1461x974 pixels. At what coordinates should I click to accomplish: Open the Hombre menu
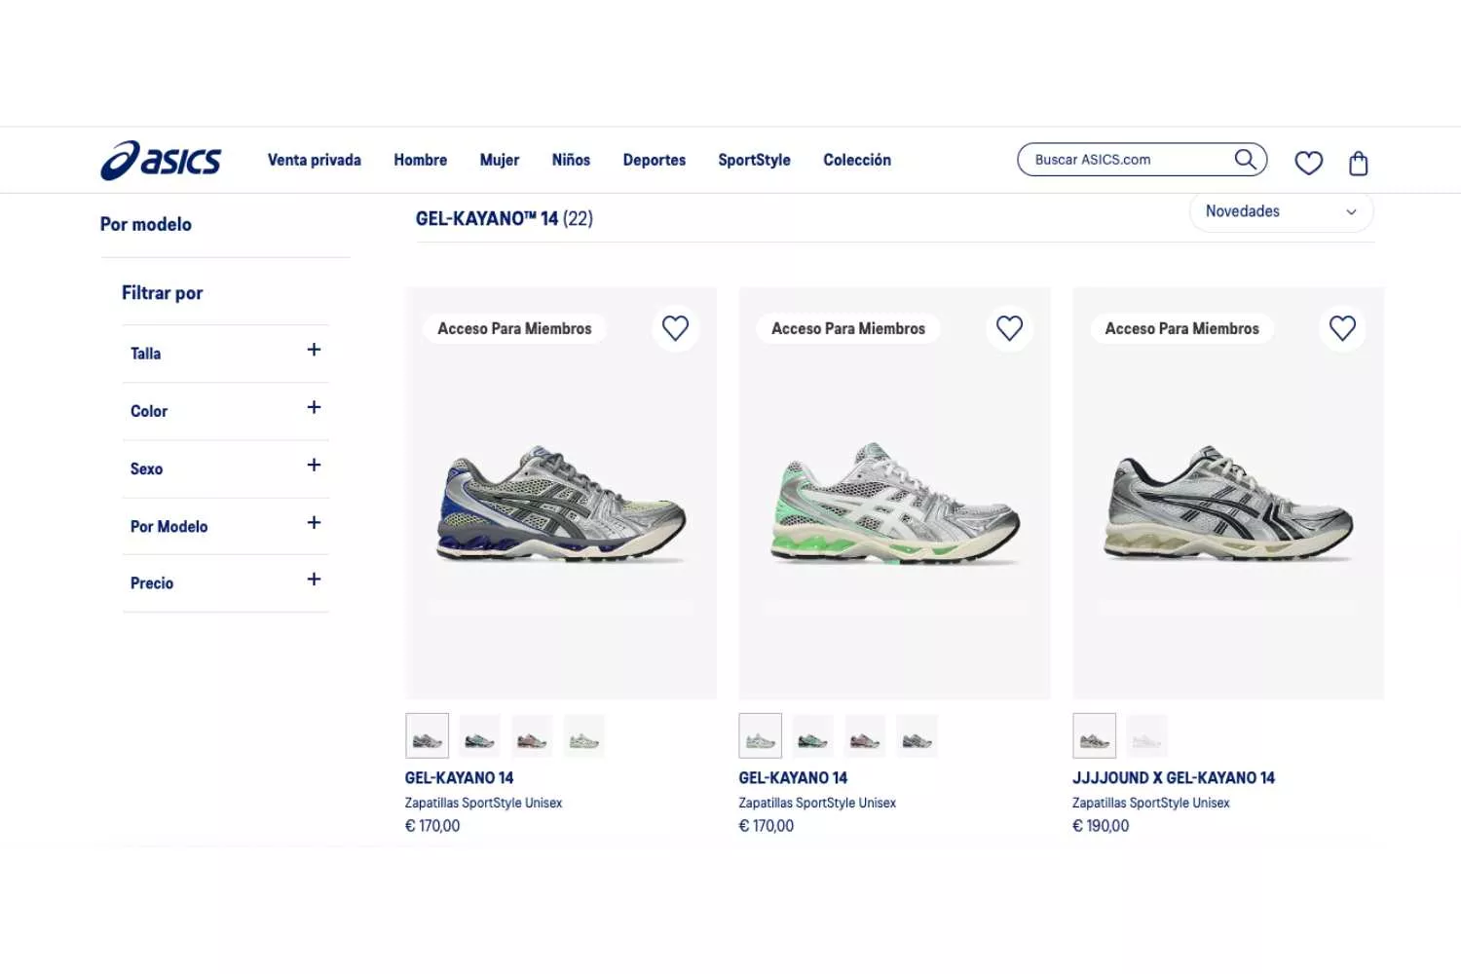pyautogui.click(x=420, y=160)
